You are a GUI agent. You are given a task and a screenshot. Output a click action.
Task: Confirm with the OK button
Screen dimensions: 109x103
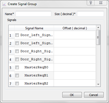coord(72,95)
